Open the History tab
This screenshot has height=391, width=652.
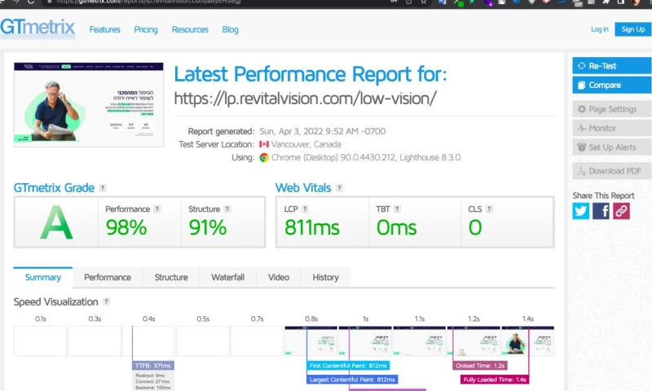[x=325, y=277]
